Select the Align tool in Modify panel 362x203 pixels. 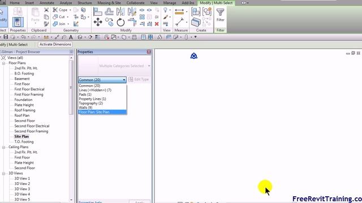coord(98,11)
